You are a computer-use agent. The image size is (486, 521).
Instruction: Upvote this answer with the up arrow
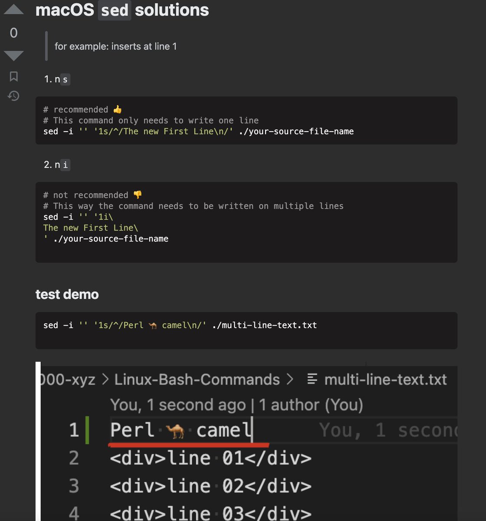coord(13,9)
